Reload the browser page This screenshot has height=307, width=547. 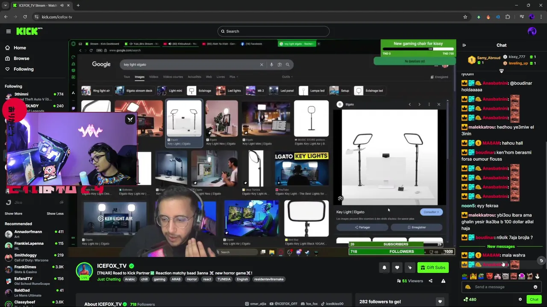click(x=25, y=17)
